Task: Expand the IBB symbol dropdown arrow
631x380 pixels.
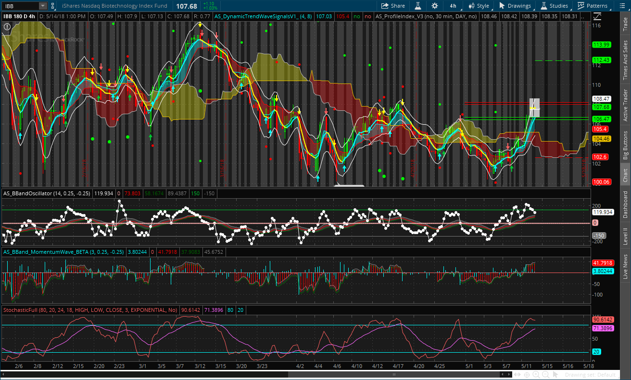Action: coord(42,6)
